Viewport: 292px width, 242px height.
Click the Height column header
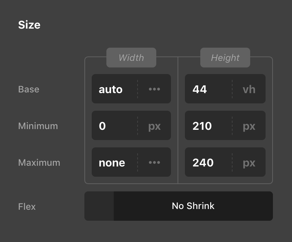click(x=225, y=58)
